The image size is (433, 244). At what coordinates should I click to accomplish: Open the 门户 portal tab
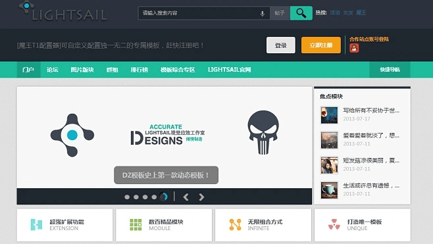pyautogui.click(x=28, y=70)
